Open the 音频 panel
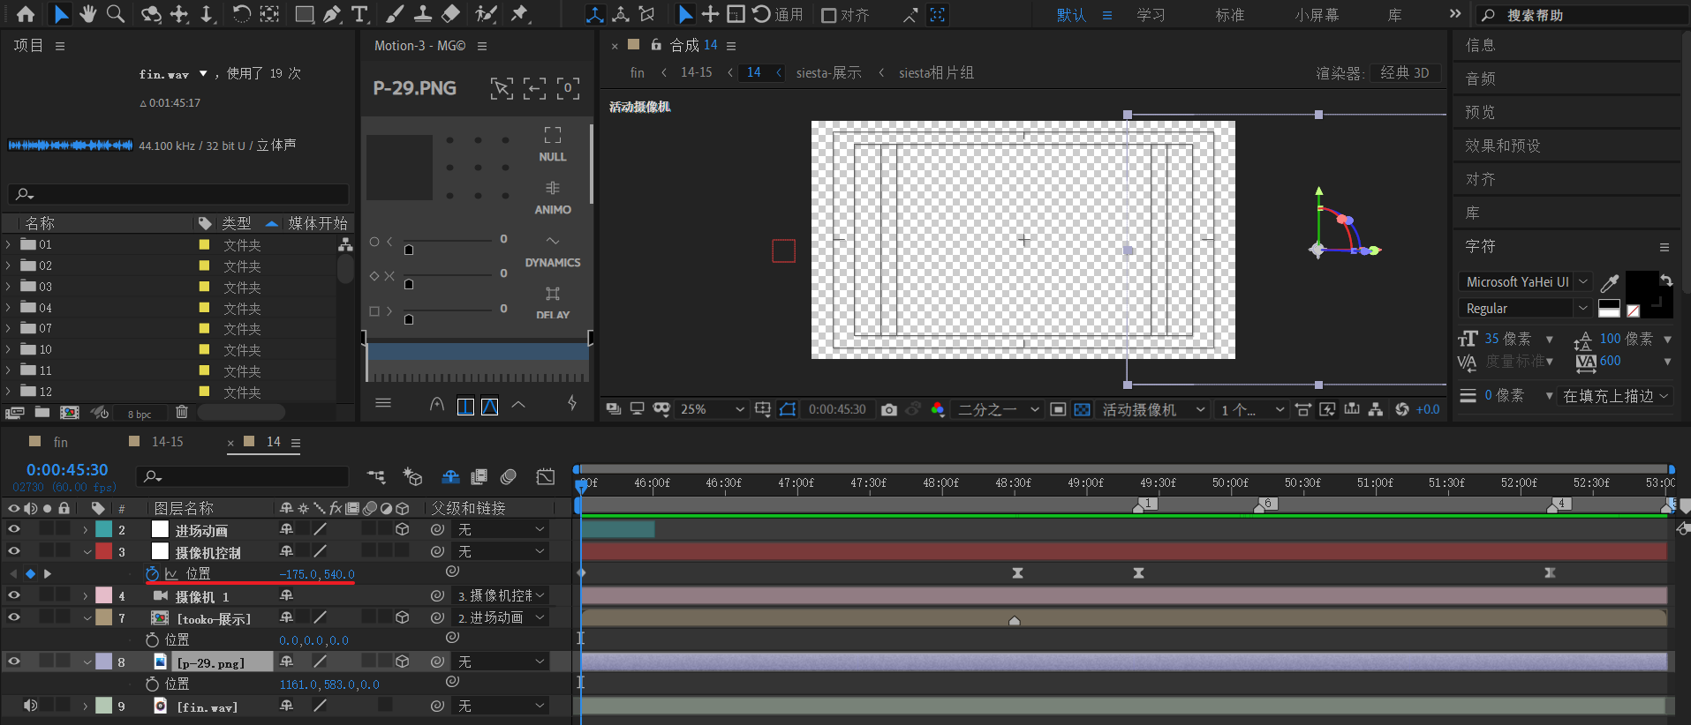The width and height of the screenshot is (1691, 725). click(1480, 78)
